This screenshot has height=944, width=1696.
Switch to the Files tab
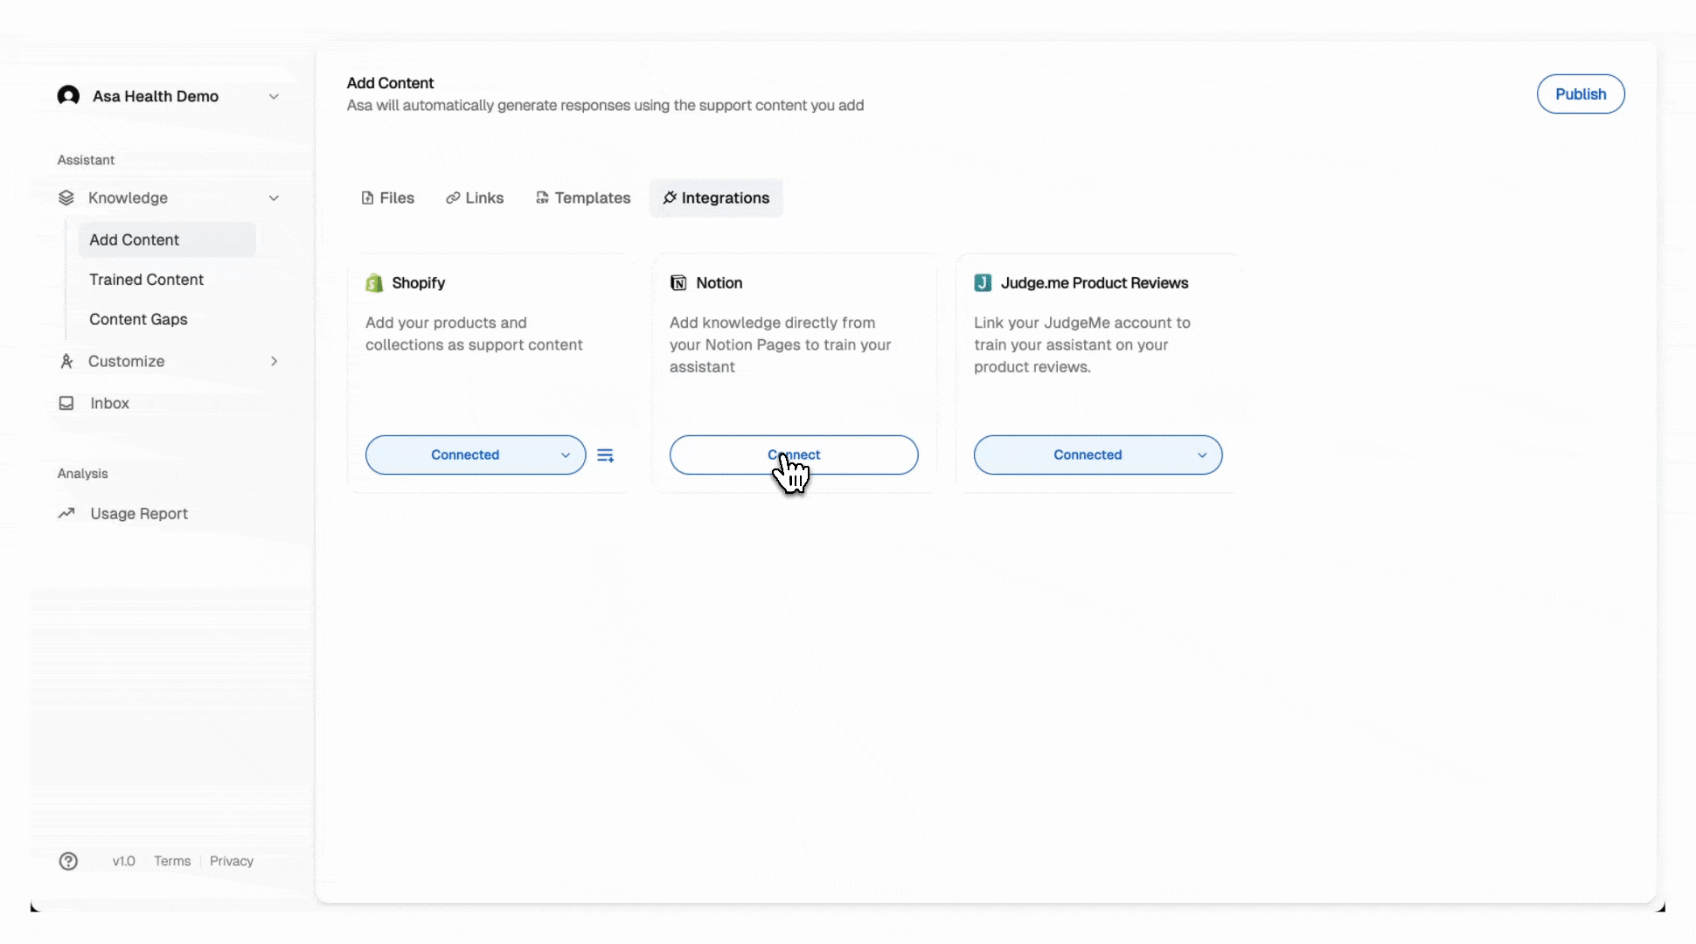388,198
